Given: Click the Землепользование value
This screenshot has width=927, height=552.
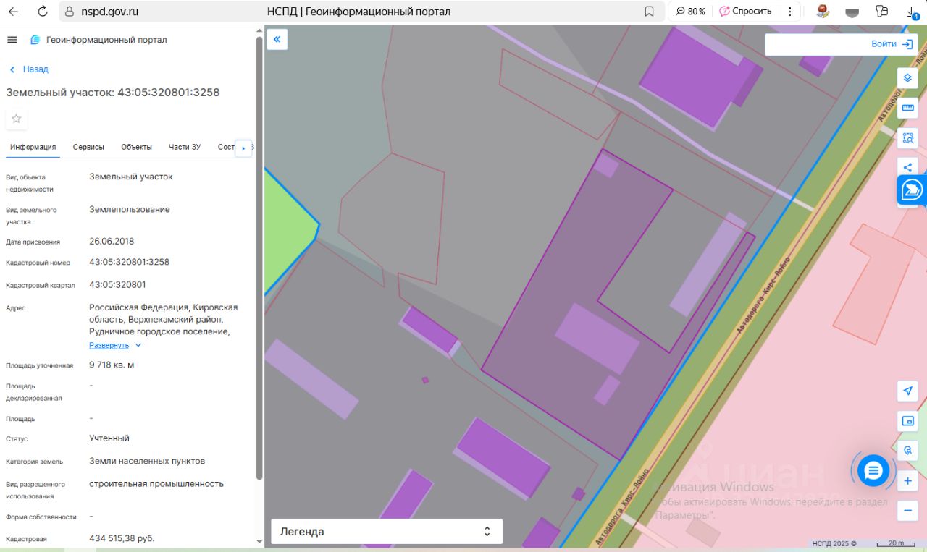Looking at the screenshot, I should (130, 209).
